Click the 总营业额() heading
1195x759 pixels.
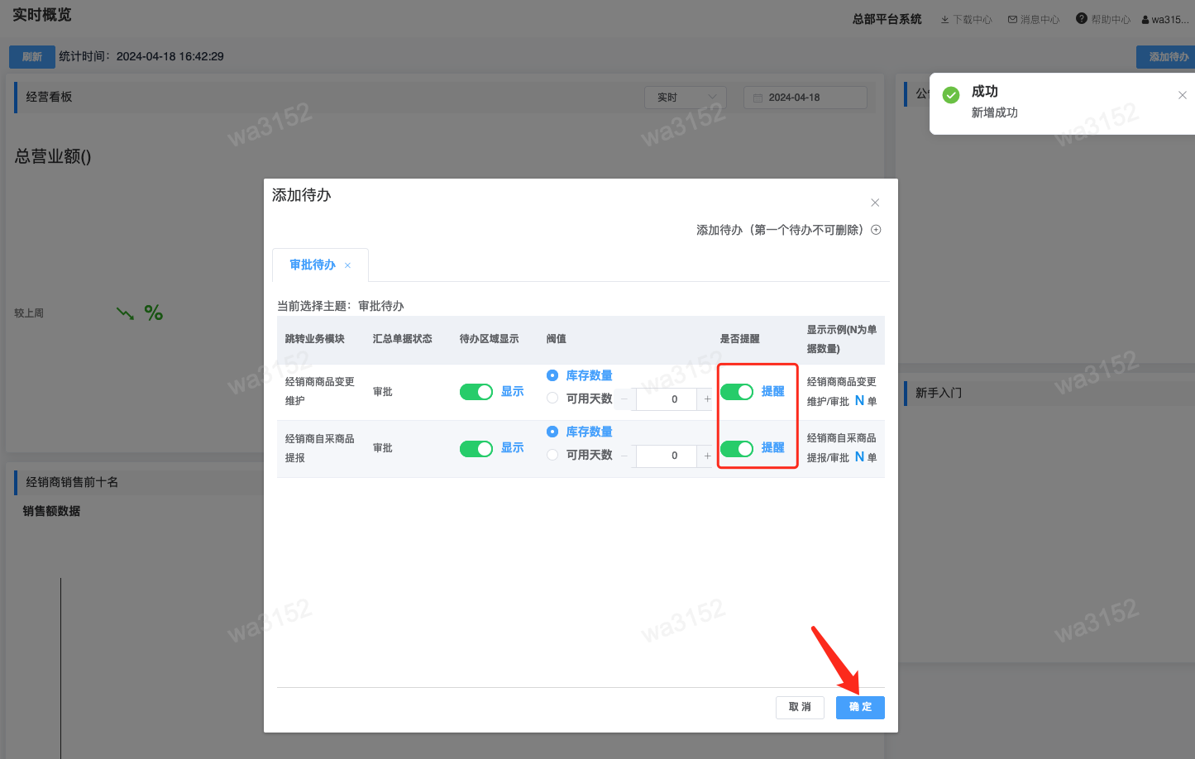pyautogui.click(x=53, y=156)
